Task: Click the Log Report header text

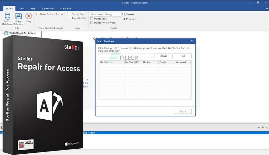Action: pos(89,133)
